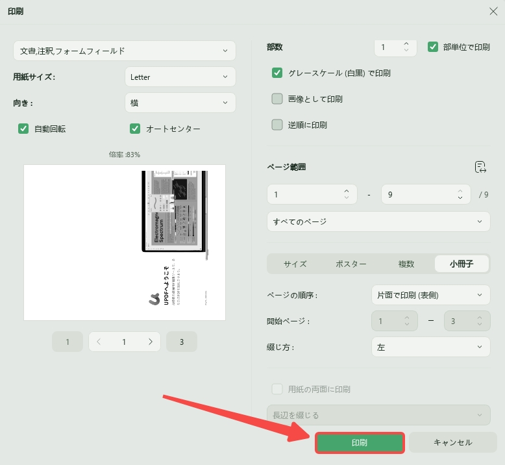The image size is (505, 465).
Task: Open 文書,注釈,フォームフィールド dropdown
Action: point(125,51)
